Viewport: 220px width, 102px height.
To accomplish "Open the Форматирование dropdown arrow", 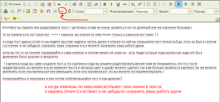I will tap(155, 11).
